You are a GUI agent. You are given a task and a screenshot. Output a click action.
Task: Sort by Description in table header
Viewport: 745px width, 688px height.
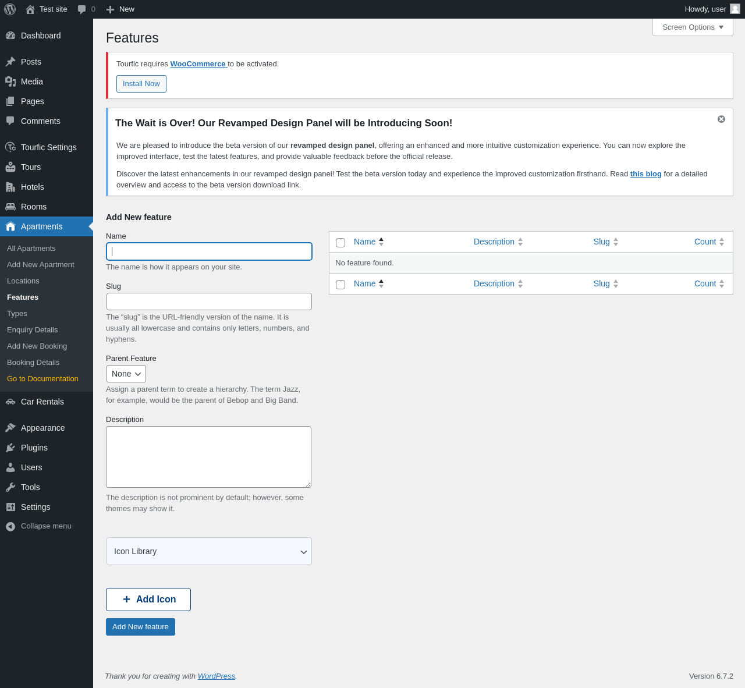click(x=498, y=242)
